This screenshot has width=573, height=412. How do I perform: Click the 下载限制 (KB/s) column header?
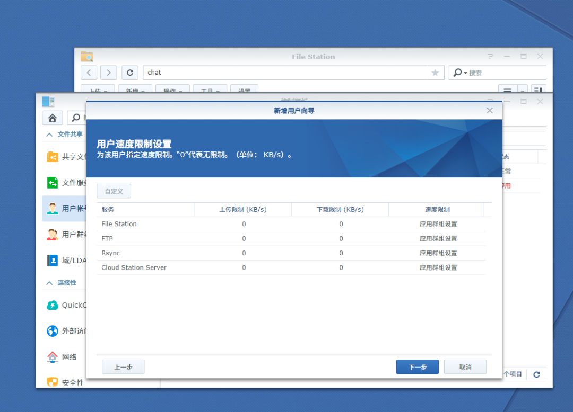coord(340,209)
